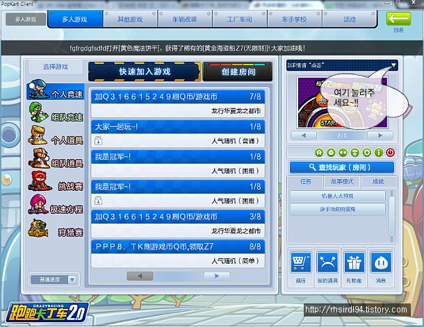The width and height of the screenshot is (424, 327).
Task: Join room PPP8.TK 8/8
Action: (178, 253)
